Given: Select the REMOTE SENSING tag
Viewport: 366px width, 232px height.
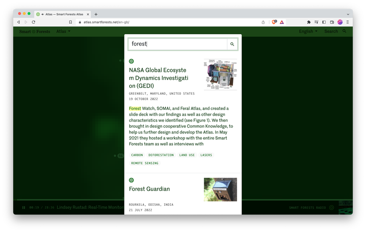Looking at the screenshot, I should click(x=145, y=163).
